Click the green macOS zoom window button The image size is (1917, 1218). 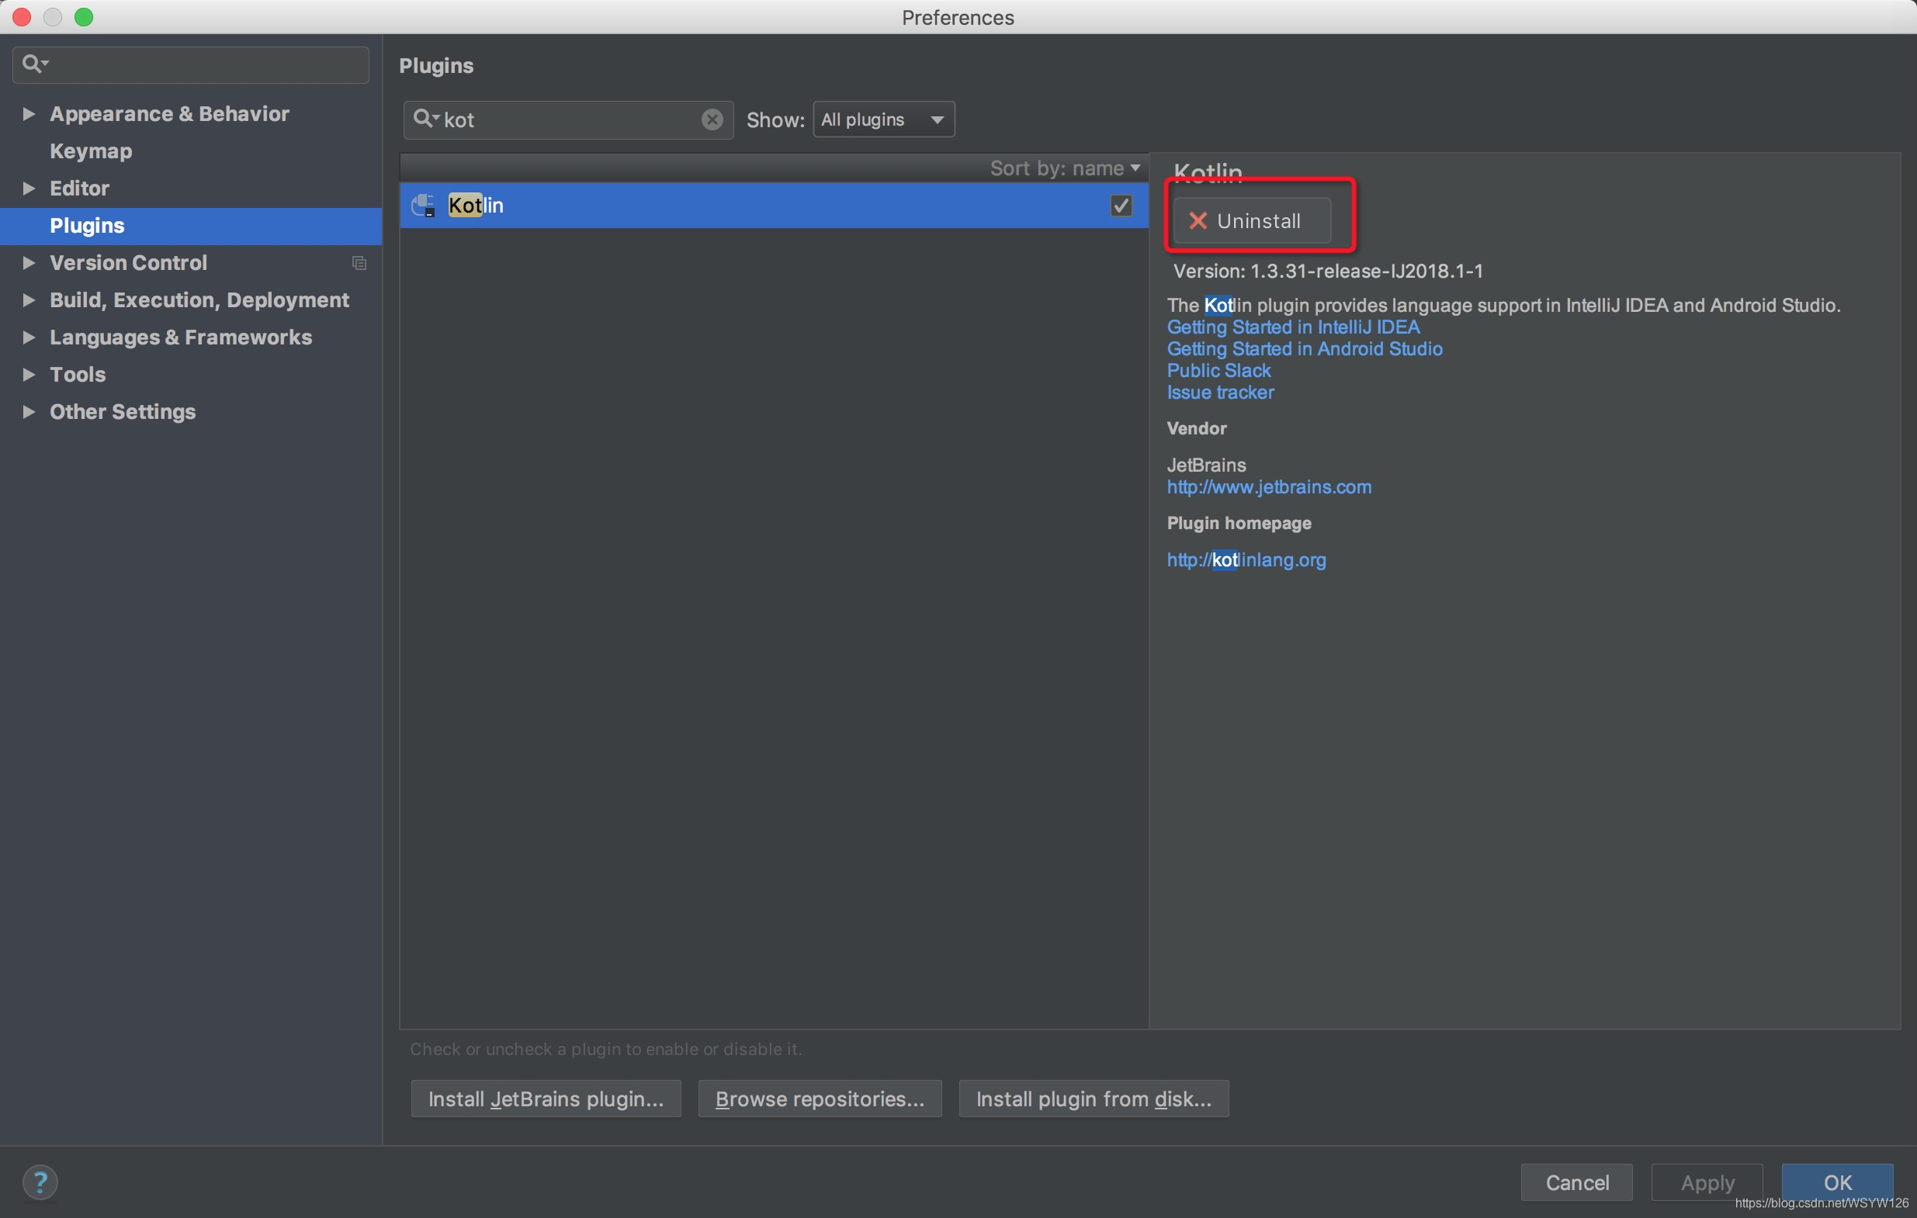tap(84, 17)
